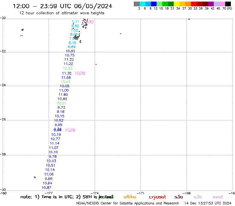Image resolution: width=235 pixels, height=206 pixels.
Task: Click the timestamp '14 Dec 13:27:53 UTC 2024'
Action: coord(208,203)
